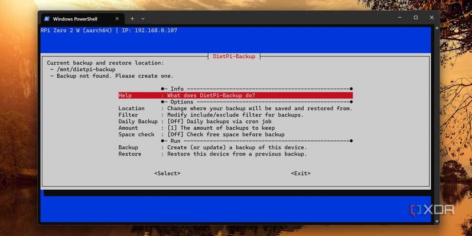The image size is (472, 236).
Task: Switch to the Windows PowerShell tab
Action: [x=82, y=19]
